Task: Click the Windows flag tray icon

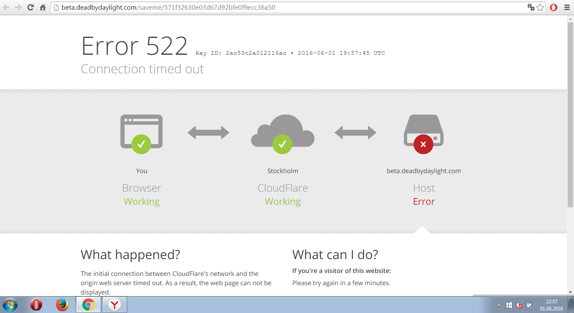Action: tap(509, 305)
